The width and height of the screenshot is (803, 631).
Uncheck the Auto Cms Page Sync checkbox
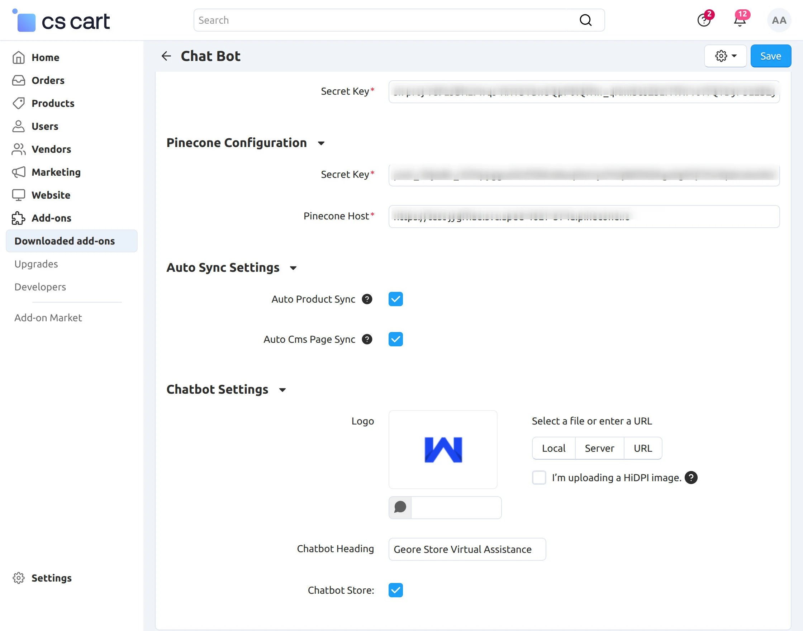coord(396,339)
